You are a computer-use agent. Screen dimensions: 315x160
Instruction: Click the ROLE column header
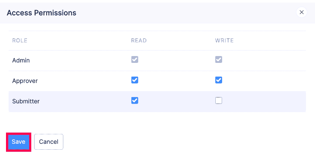[20, 41]
